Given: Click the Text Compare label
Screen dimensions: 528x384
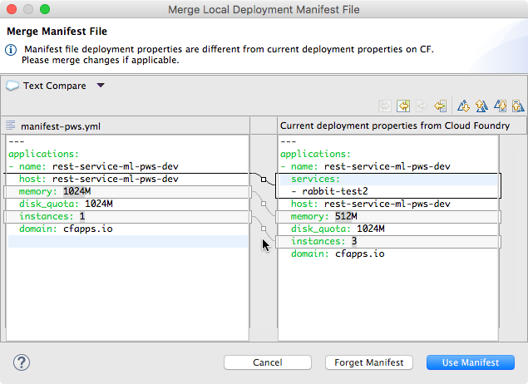Looking at the screenshot, I should point(55,86).
